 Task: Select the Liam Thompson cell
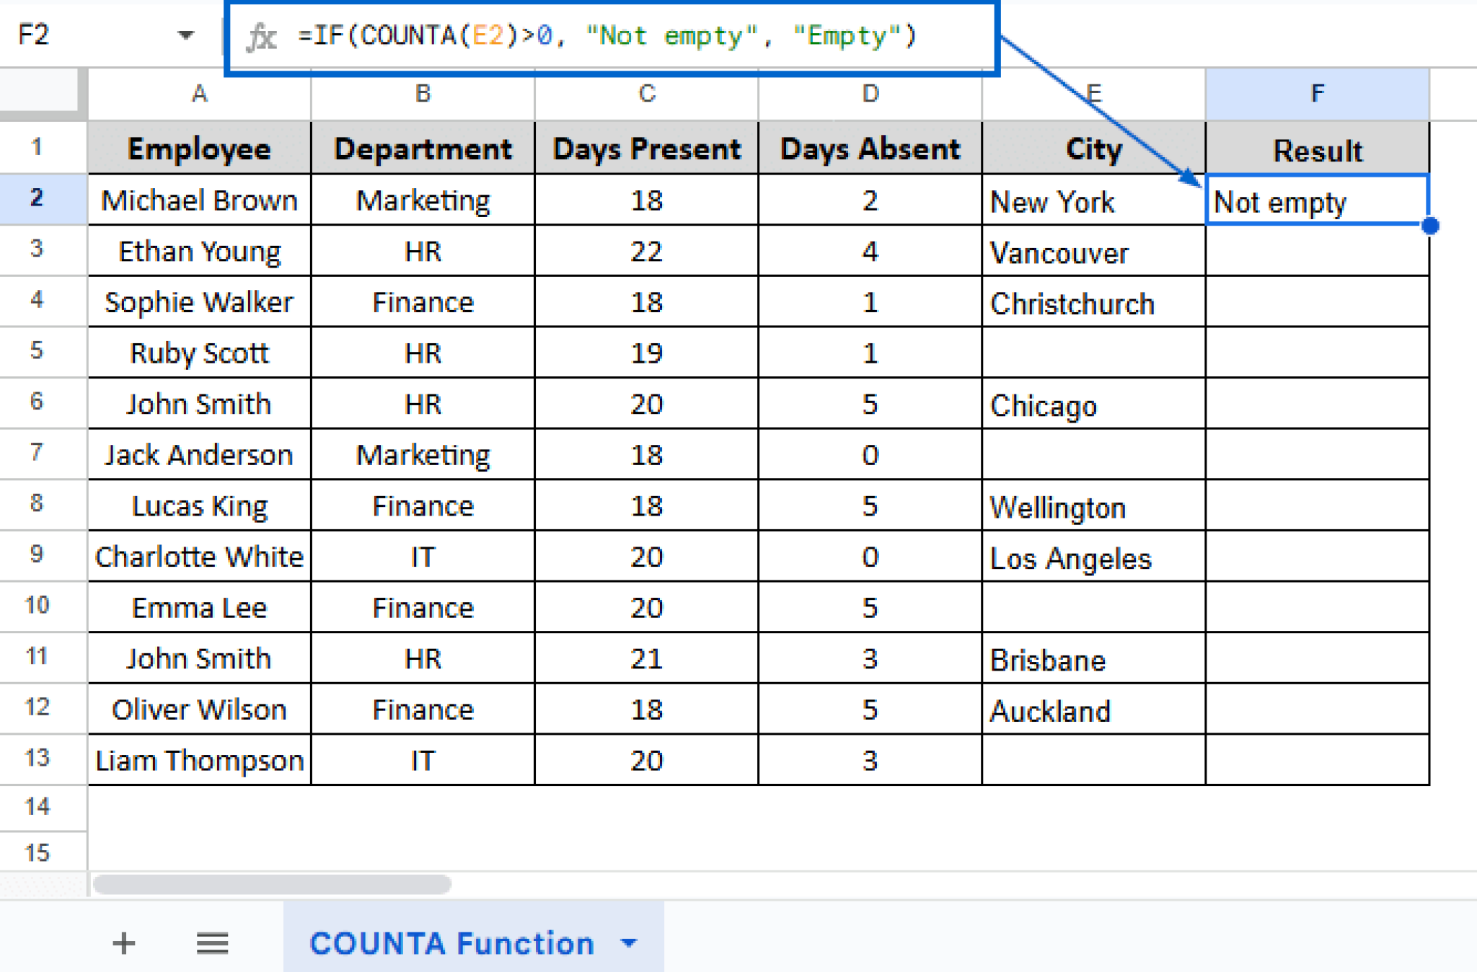point(199,760)
